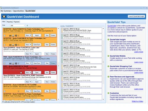This screenshot has width=148, height=111.
Task: Open More dropdown in ACME Corporation row
Action: (x=28, y=82)
